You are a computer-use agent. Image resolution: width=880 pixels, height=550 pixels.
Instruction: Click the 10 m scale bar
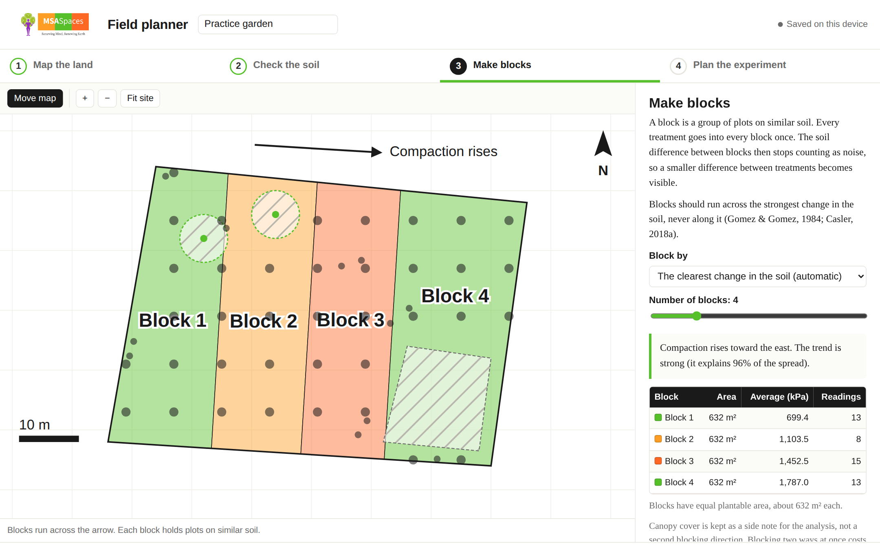[x=49, y=439]
